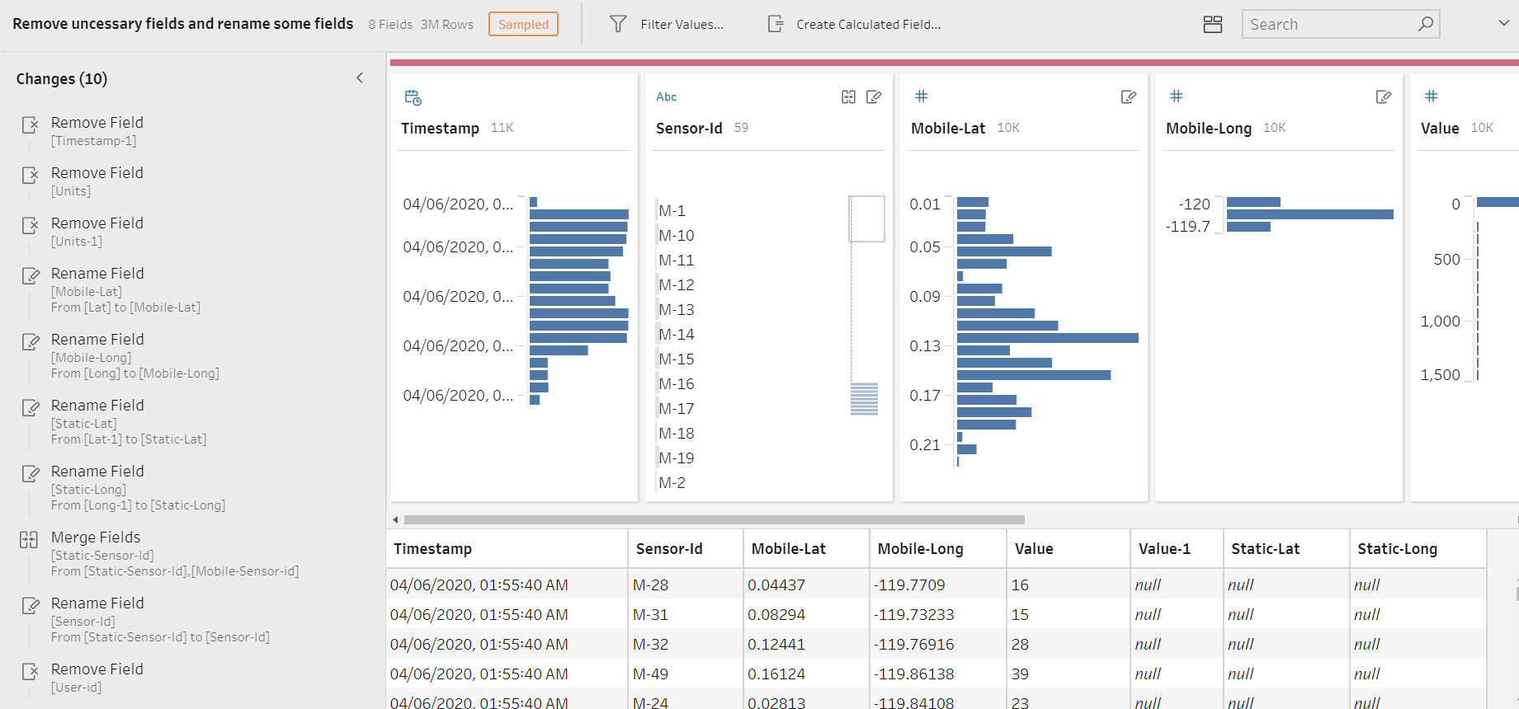Select the Rename Static-Long change icon

click(31, 474)
